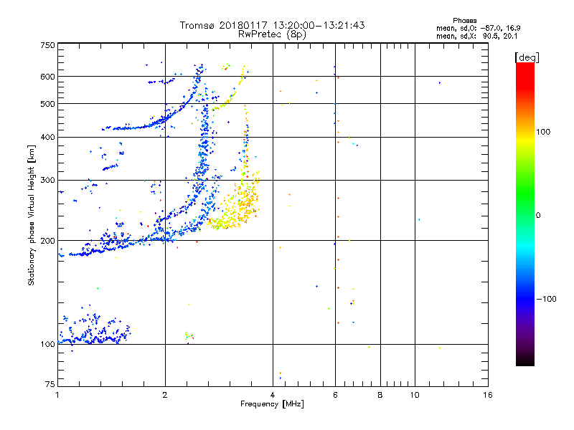Click the y-axis tick label '300'
The image size is (574, 430).
pyautogui.click(x=47, y=181)
